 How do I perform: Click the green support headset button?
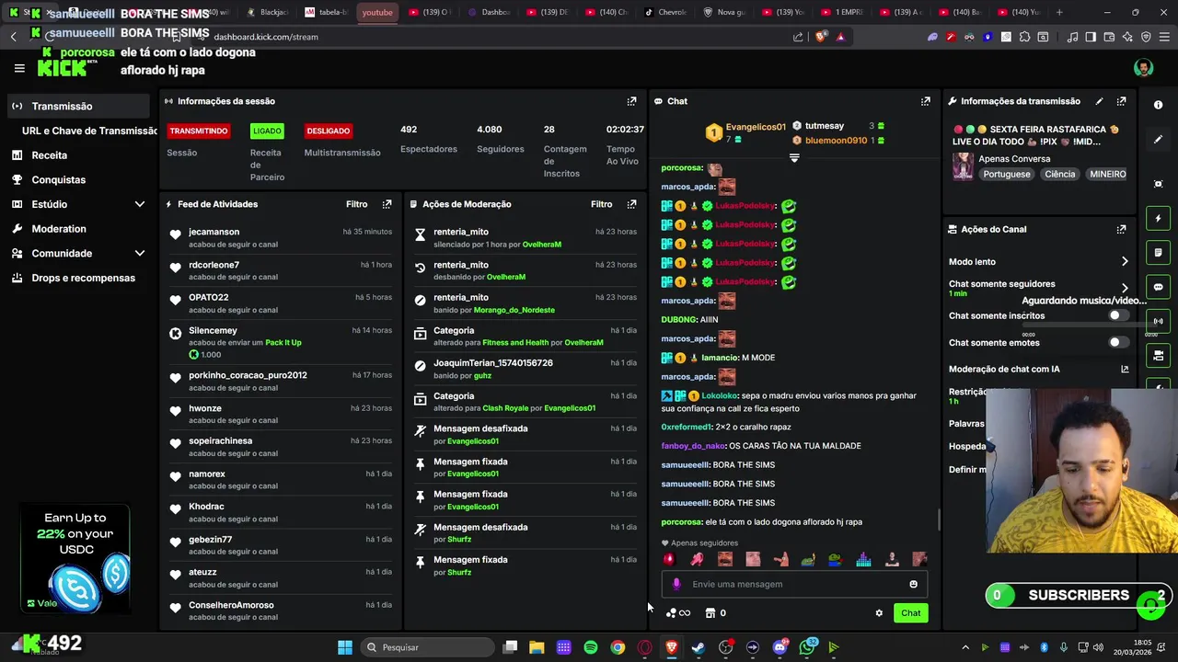pos(1149,605)
